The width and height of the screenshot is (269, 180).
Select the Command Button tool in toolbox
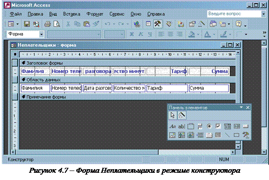point(246,126)
